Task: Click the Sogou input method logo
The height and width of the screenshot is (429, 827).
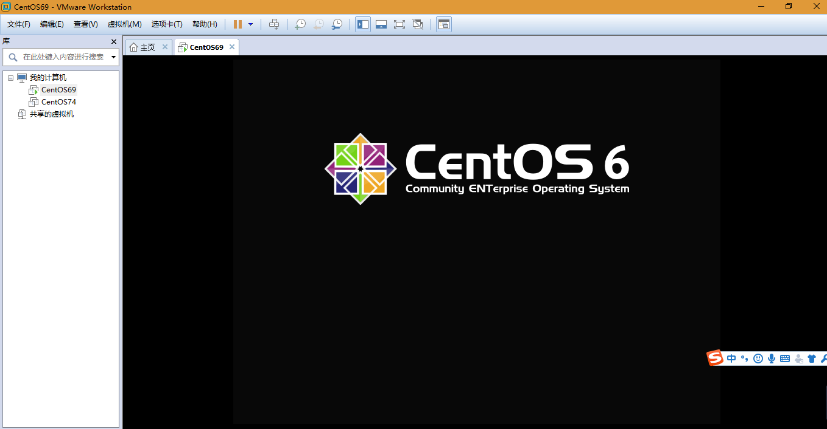Action: (x=715, y=359)
